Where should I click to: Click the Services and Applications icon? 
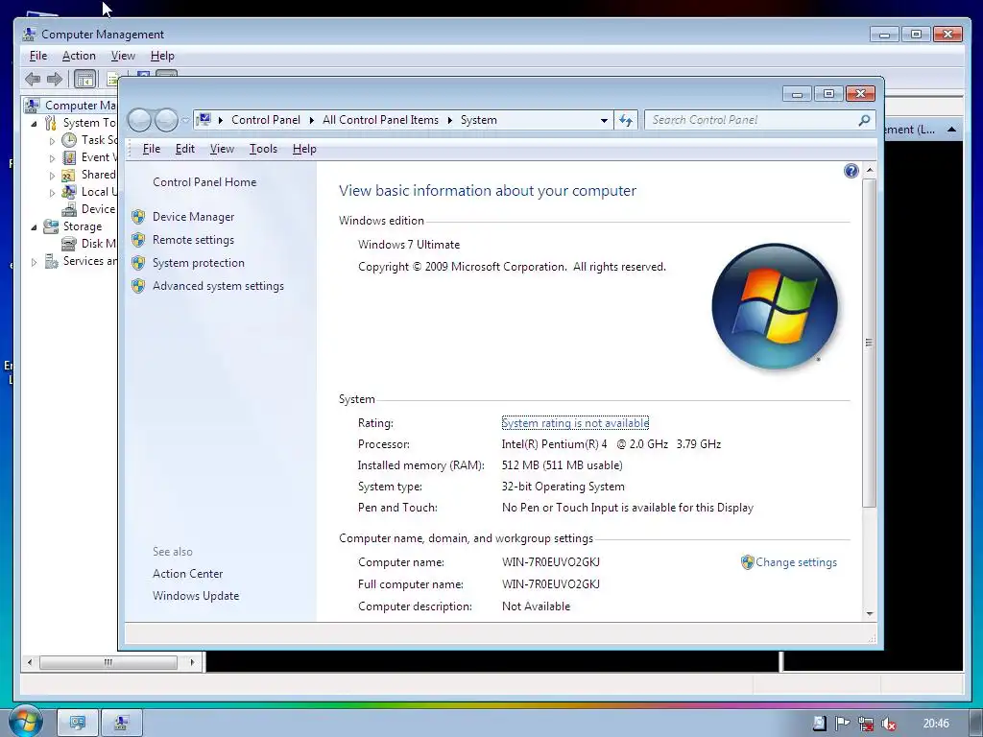pyautogui.click(x=52, y=261)
